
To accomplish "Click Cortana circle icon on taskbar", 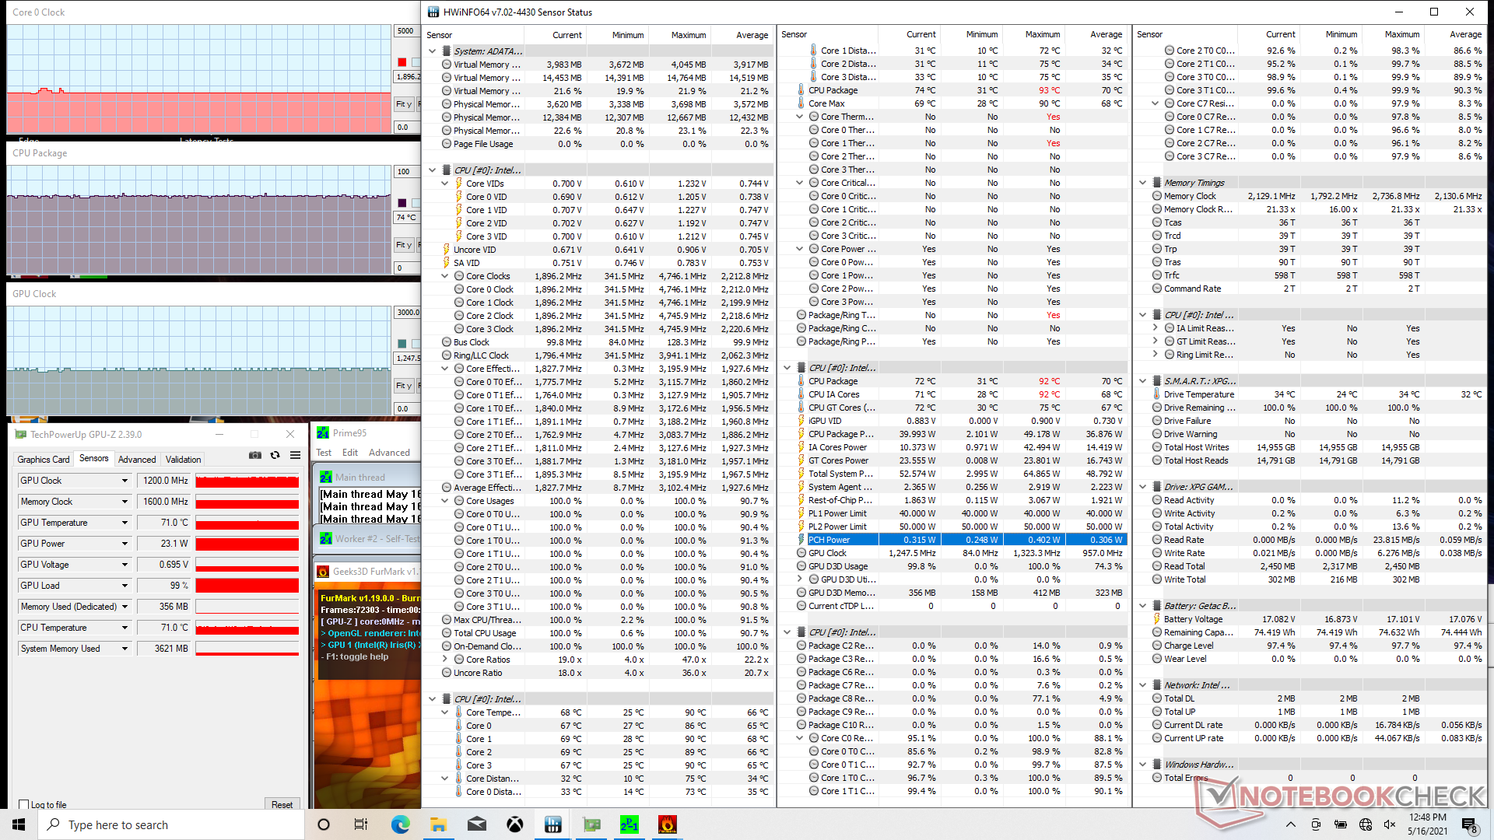I will click(324, 824).
